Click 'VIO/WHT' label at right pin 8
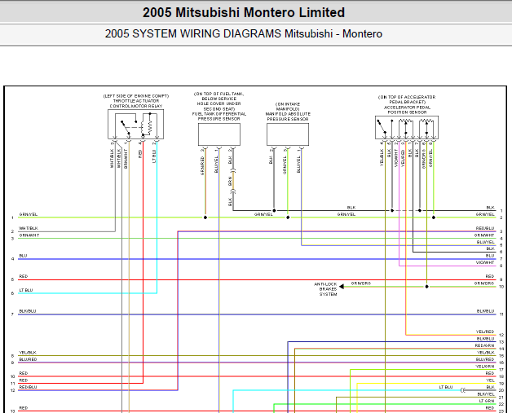This screenshot has width=512, height=413. 485,262
